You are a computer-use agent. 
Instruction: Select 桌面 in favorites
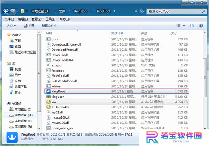point(18,46)
